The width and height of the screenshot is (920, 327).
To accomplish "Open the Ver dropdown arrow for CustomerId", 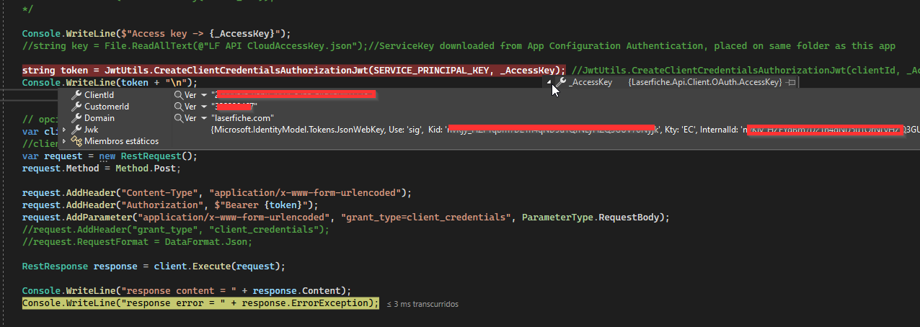I will tap(204, 107).
